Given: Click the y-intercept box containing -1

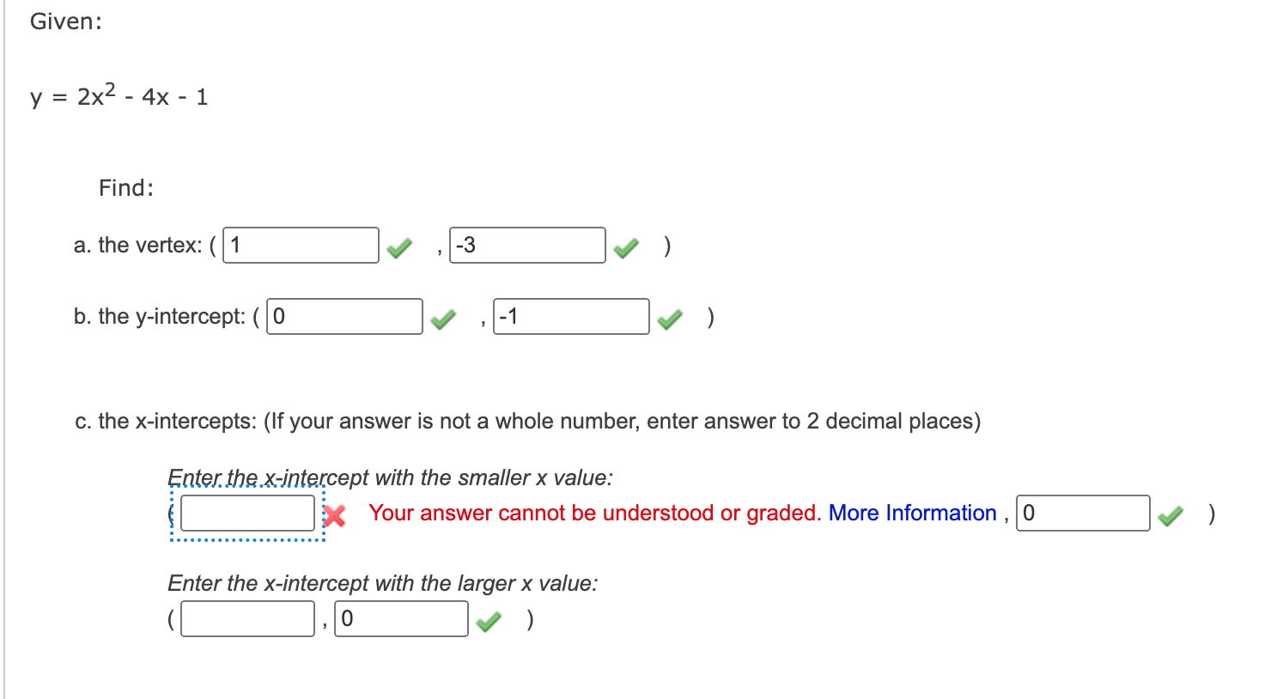Looking at the screenshot, I should coord(571,317).
